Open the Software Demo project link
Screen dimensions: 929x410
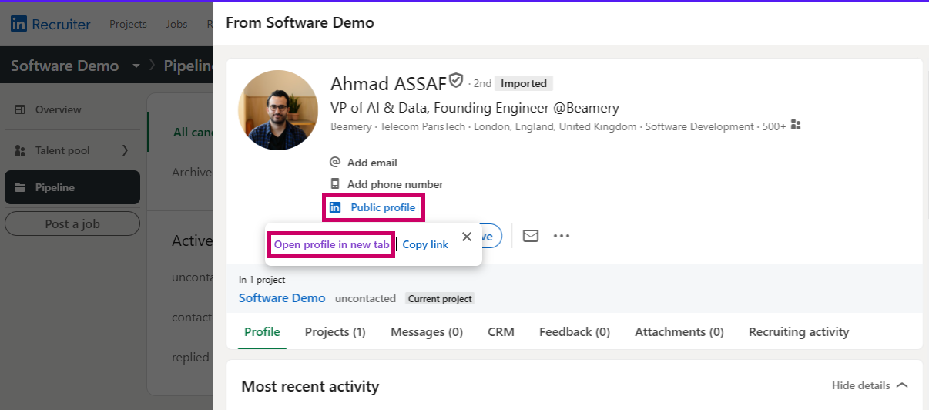pos(282,297)
